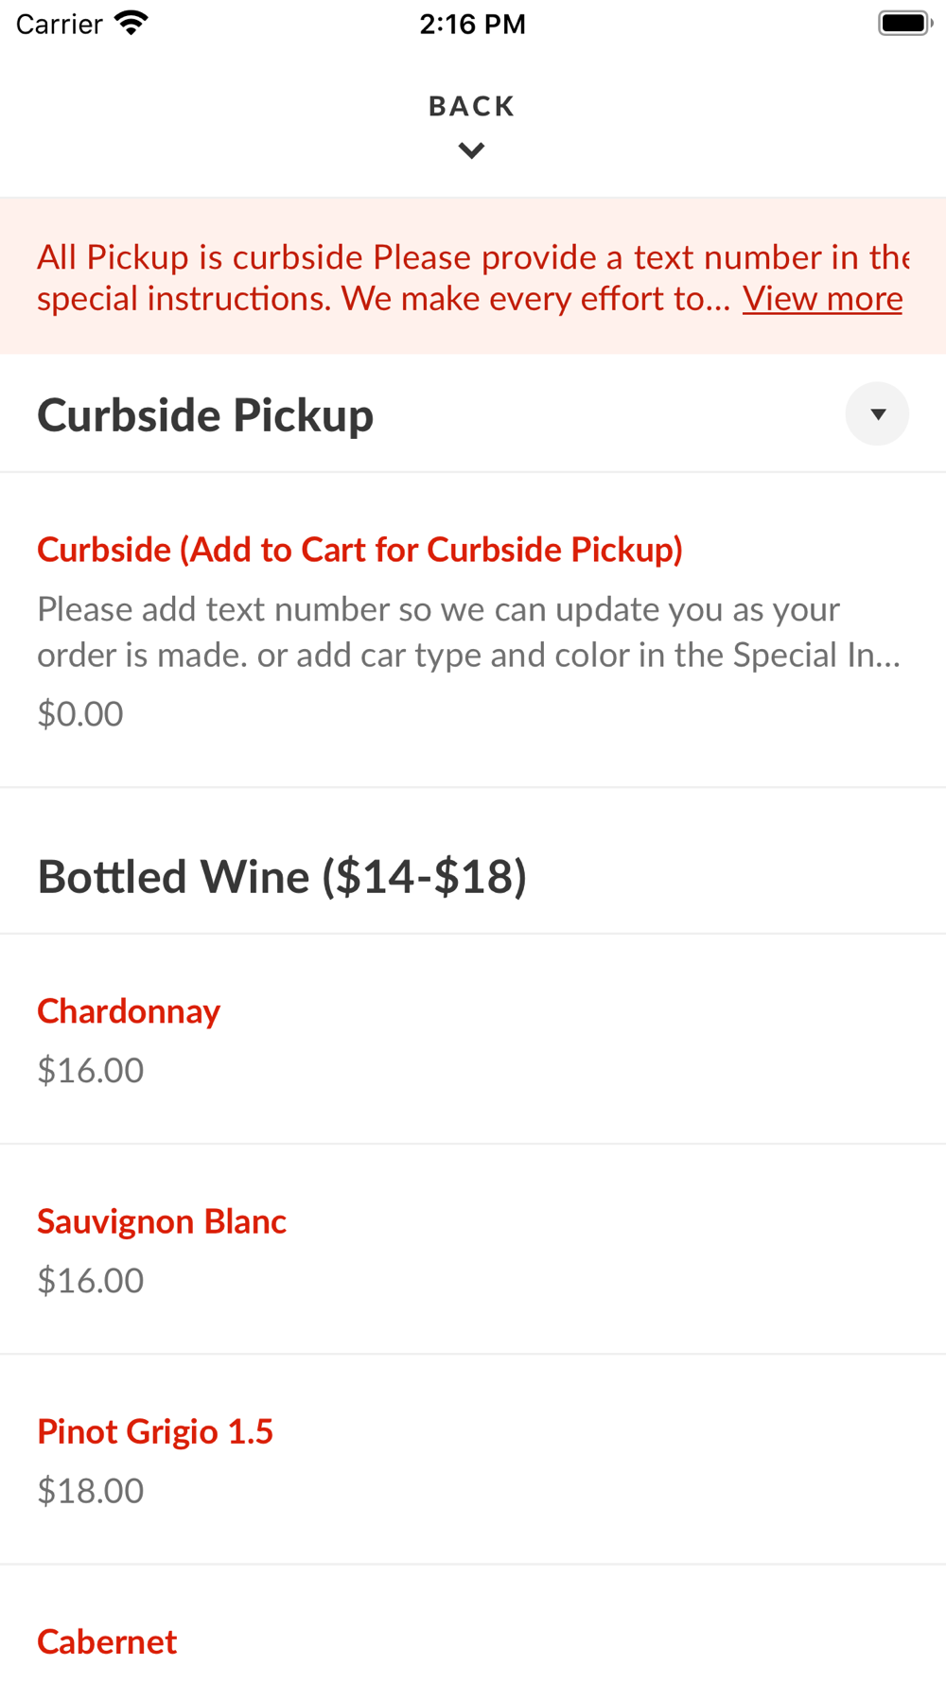Expand the Curbside Pickup category dropdown arrow
Image resolution: width=946 pixels, height=1682 pixels.
(877, 413)
